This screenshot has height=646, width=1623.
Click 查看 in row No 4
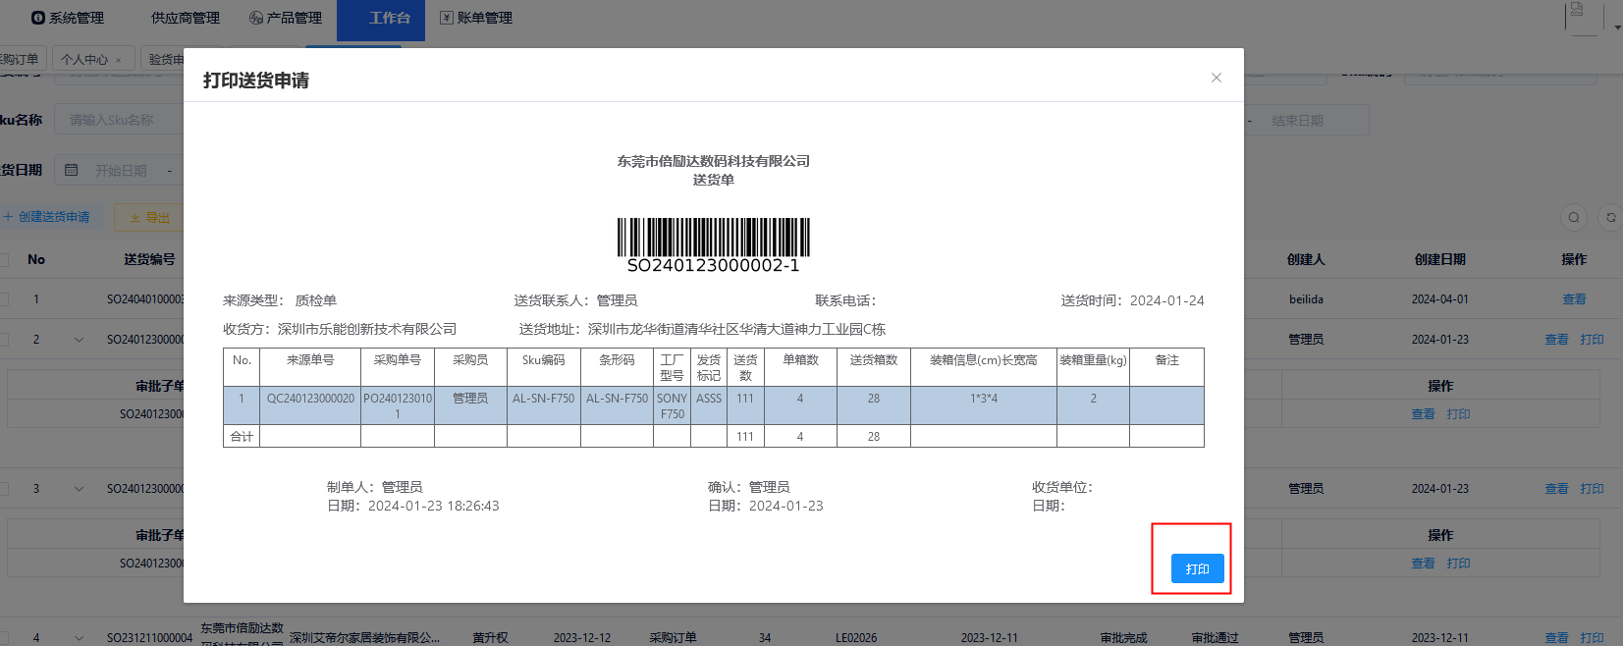(x=1556, y=638)
